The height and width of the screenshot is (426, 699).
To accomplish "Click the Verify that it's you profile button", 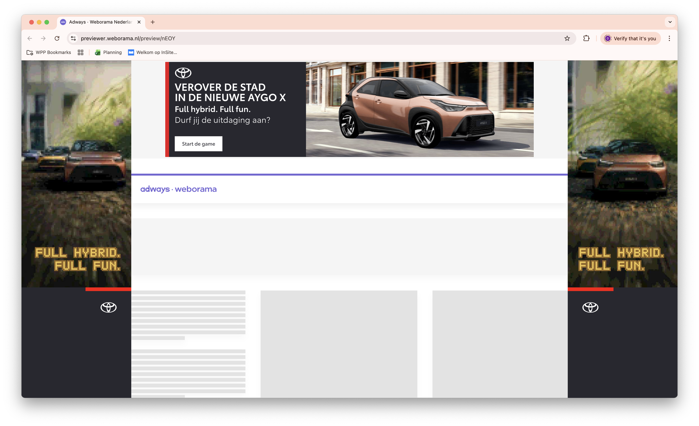I will coord(630,38).
